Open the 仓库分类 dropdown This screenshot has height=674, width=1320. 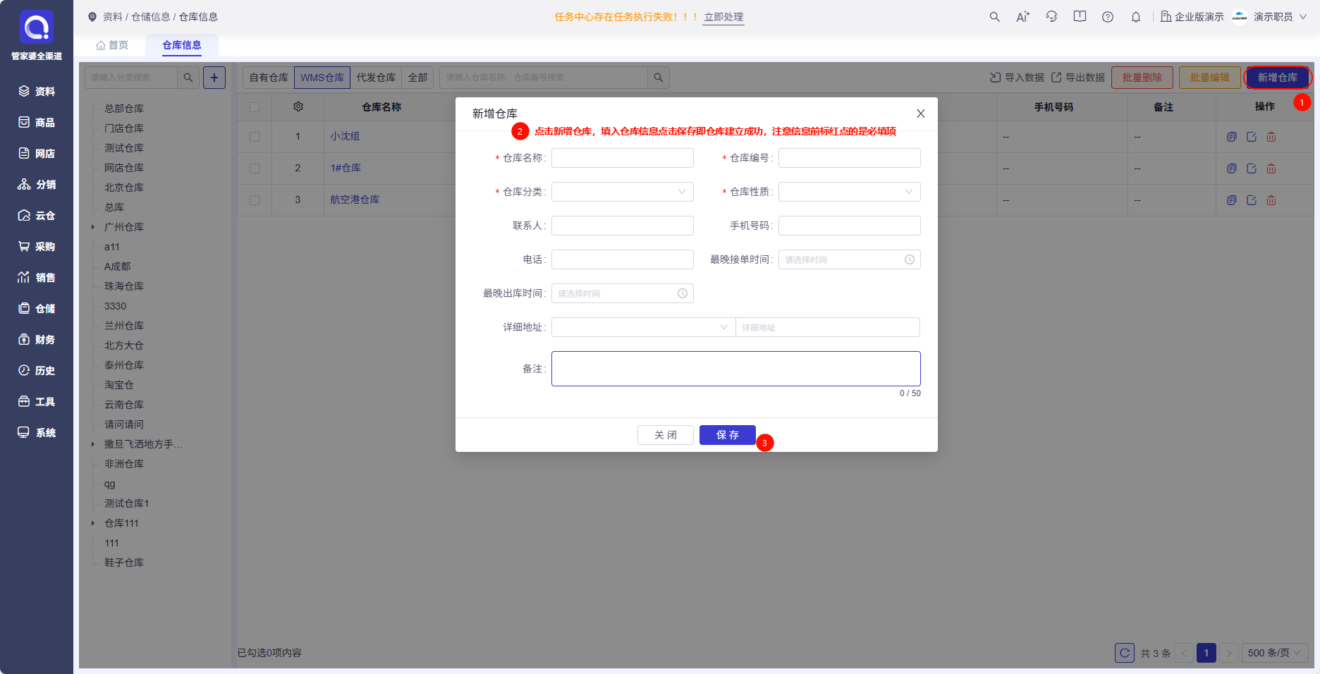623,192
